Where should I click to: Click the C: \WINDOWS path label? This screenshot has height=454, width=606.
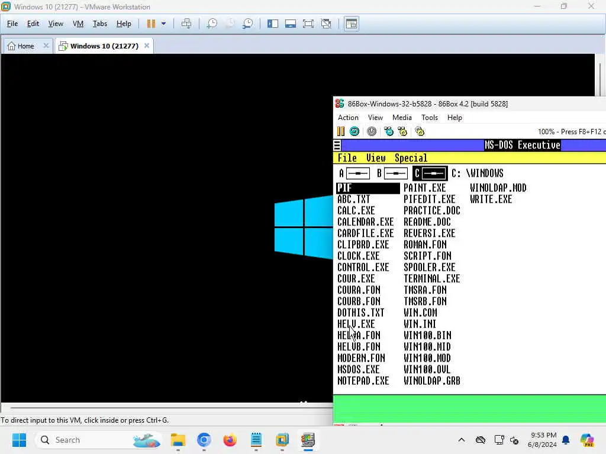[478, 173]
